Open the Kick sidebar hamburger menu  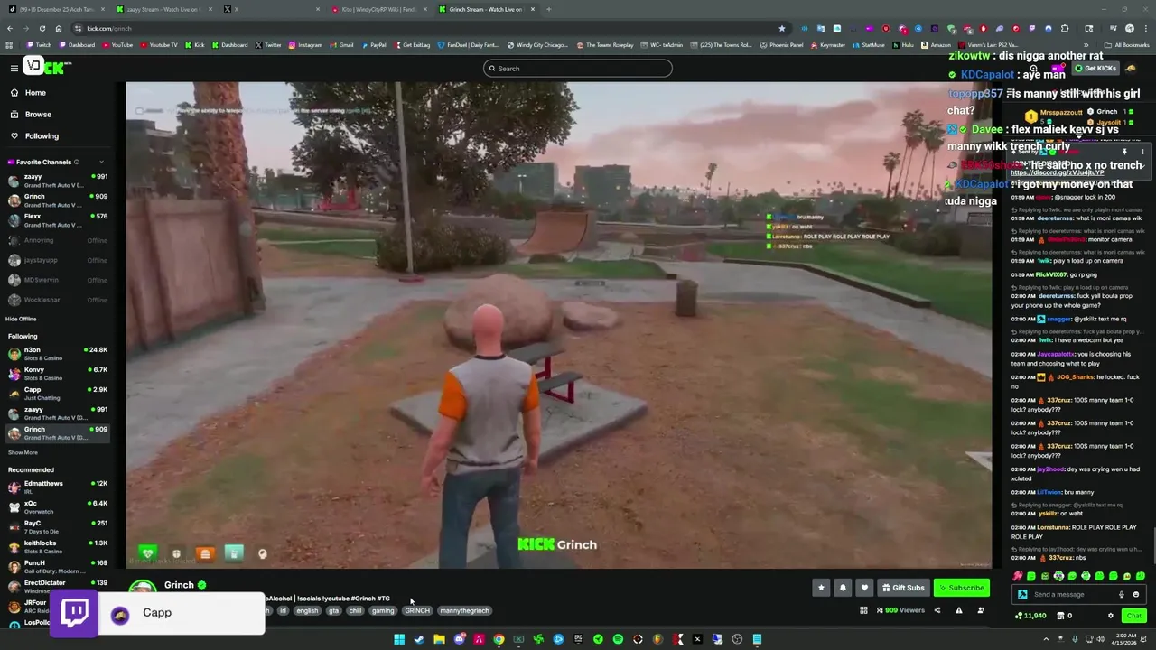14,68
